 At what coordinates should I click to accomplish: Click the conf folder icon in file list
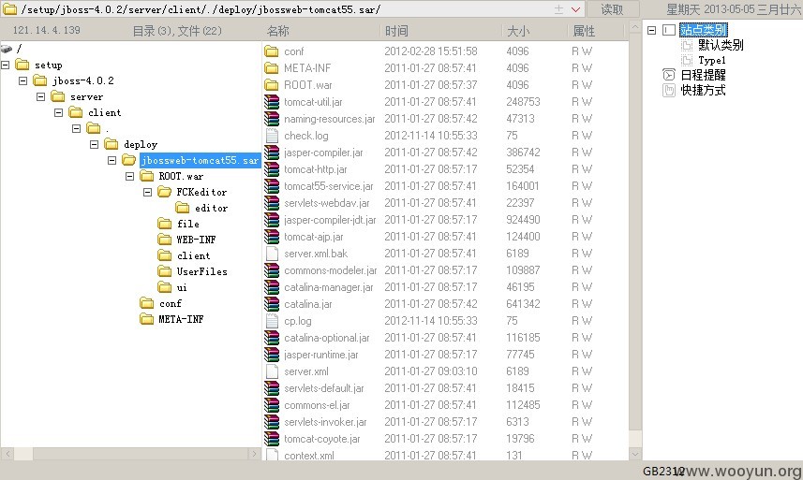pyautogui.click(x=272, y=51)
